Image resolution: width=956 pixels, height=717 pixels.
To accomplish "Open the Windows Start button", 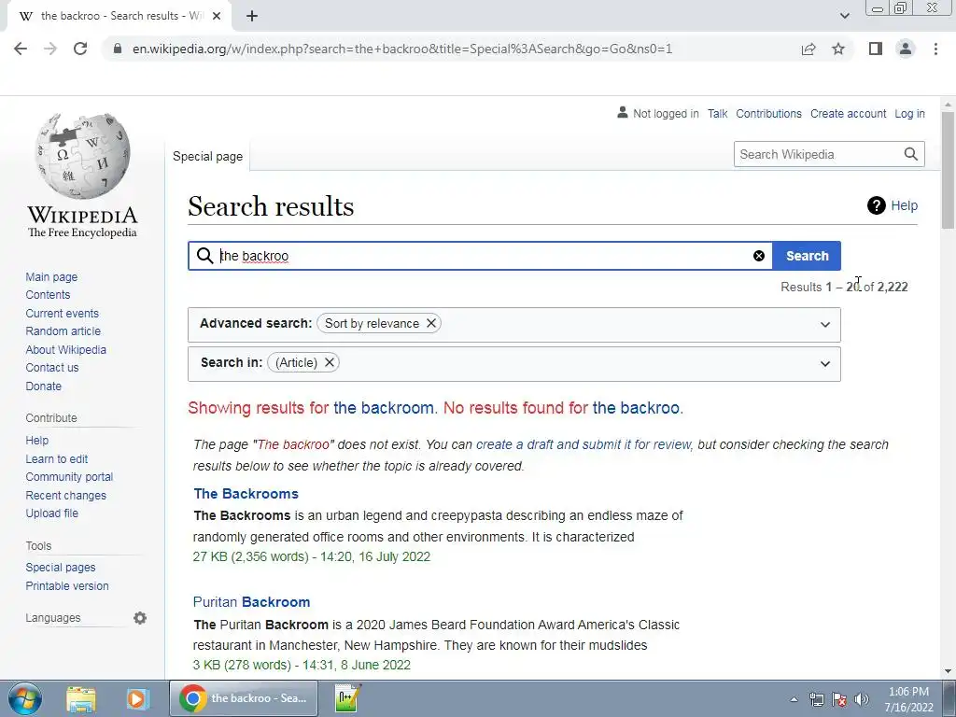I will pos(24,698).
